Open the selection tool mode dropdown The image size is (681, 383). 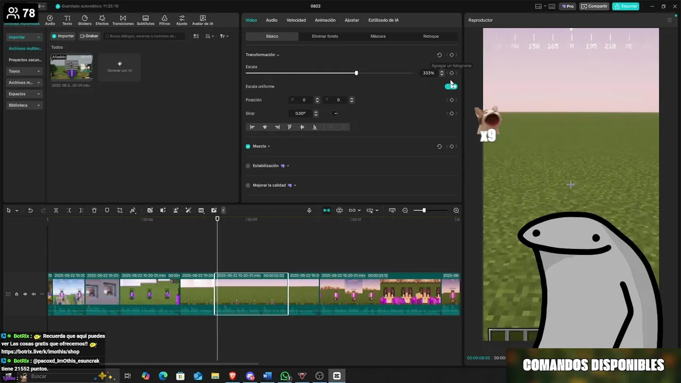pos(16,211)
